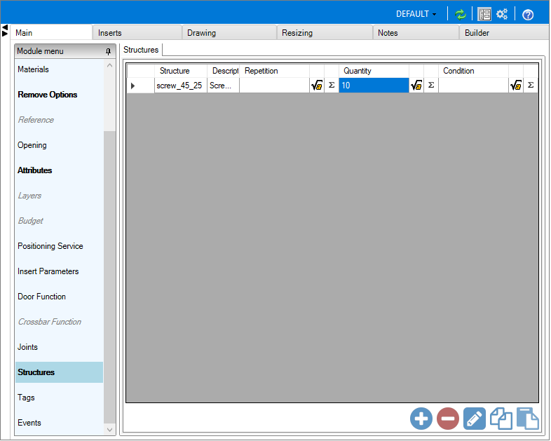The height and width of the screenshot is (441, 551).
Task: Copy structure with the copy icon
Action: (x=501, y=419)
